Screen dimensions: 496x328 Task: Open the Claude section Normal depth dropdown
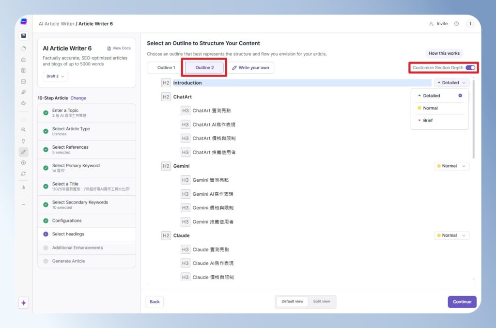pyautogui.click(x=452, y=235)
